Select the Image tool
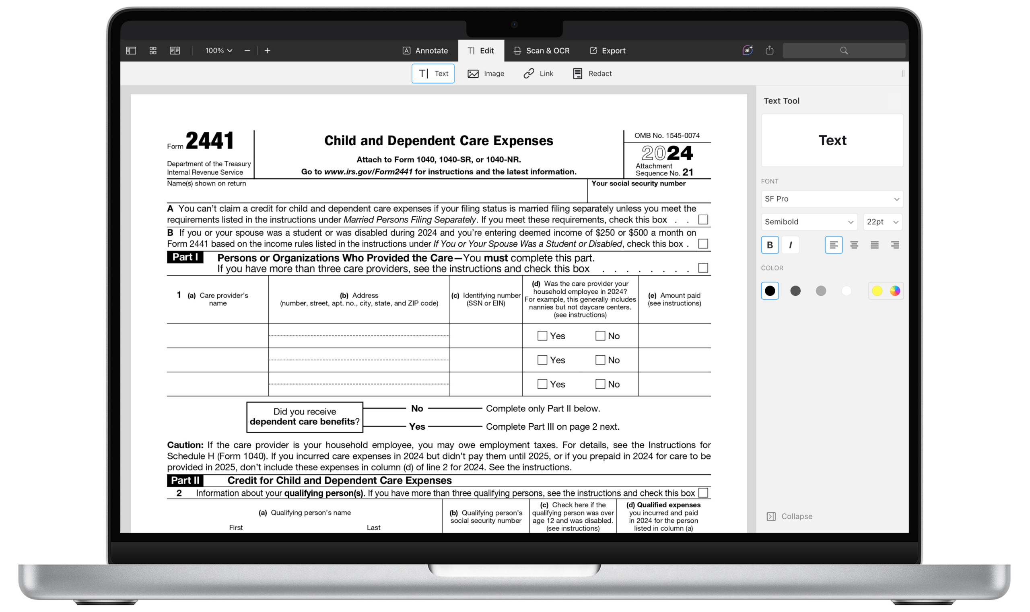 [486, 73]
